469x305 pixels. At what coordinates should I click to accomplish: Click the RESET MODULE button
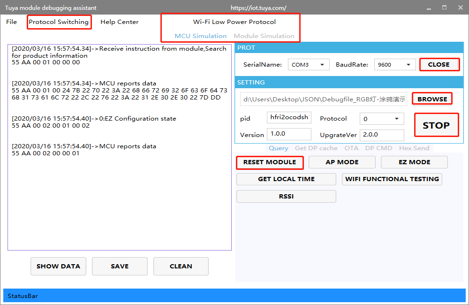tap(270, 162)
